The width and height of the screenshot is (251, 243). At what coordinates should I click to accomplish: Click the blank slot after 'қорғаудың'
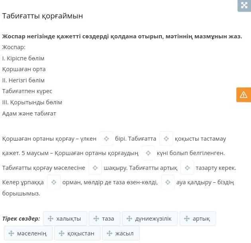click(148, 153)
